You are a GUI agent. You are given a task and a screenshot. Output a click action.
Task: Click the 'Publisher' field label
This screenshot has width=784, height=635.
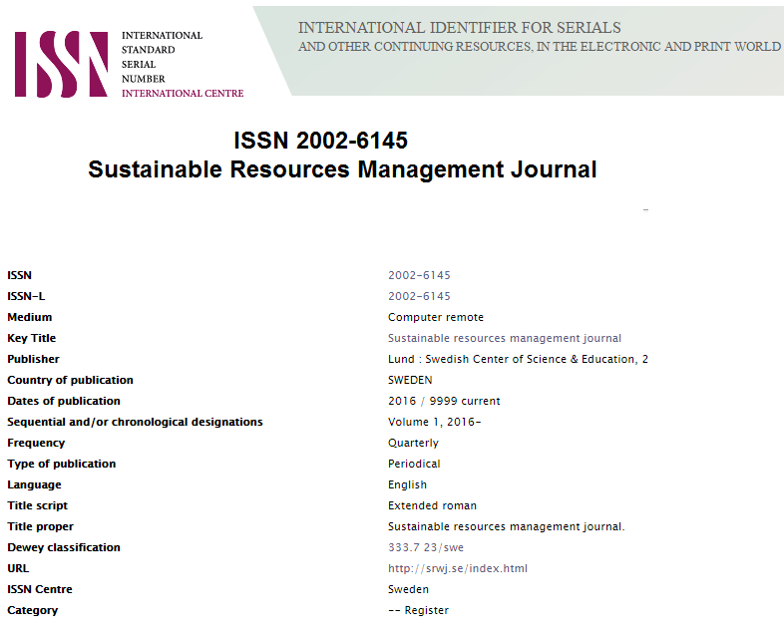point(33,359)
